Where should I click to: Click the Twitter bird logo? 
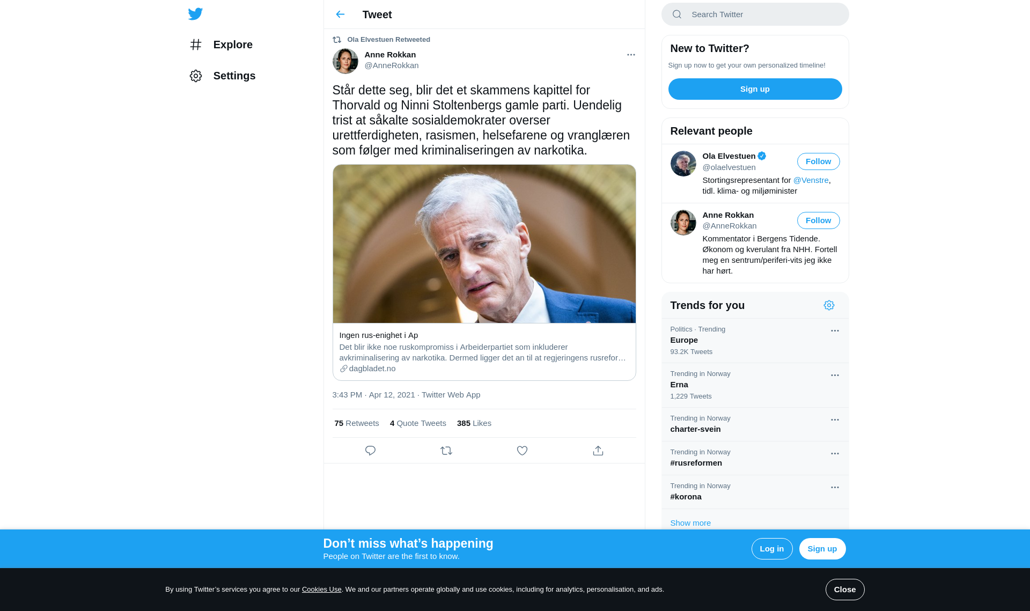pos(195,14)
